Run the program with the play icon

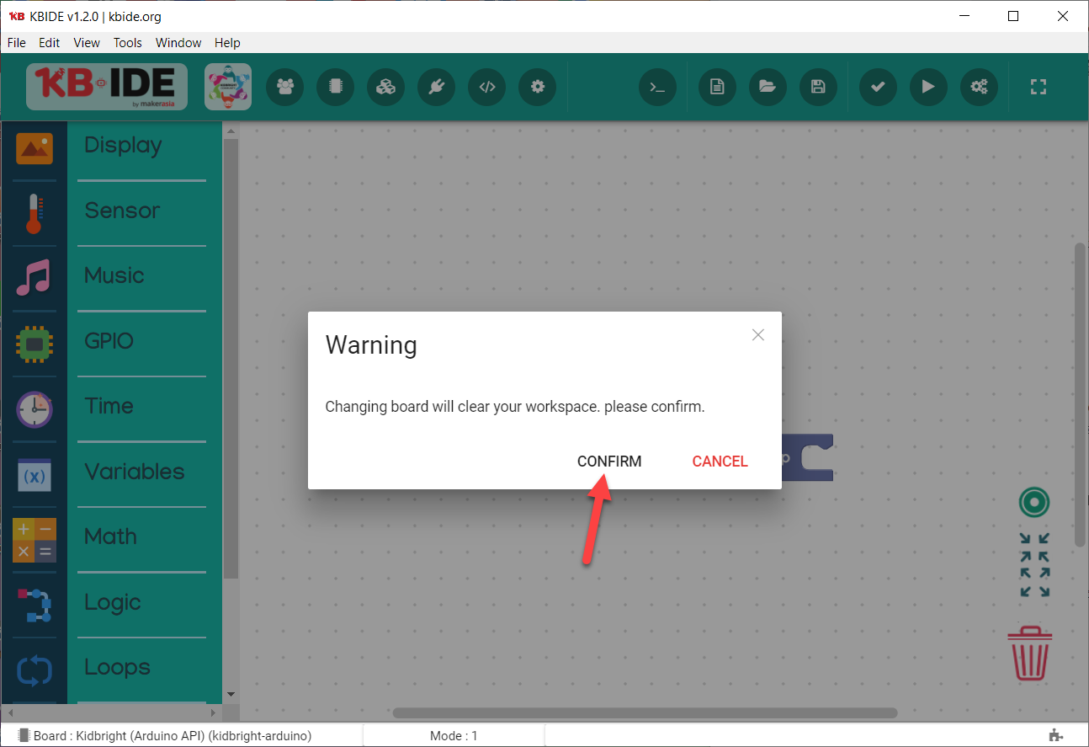coord(927,87)
